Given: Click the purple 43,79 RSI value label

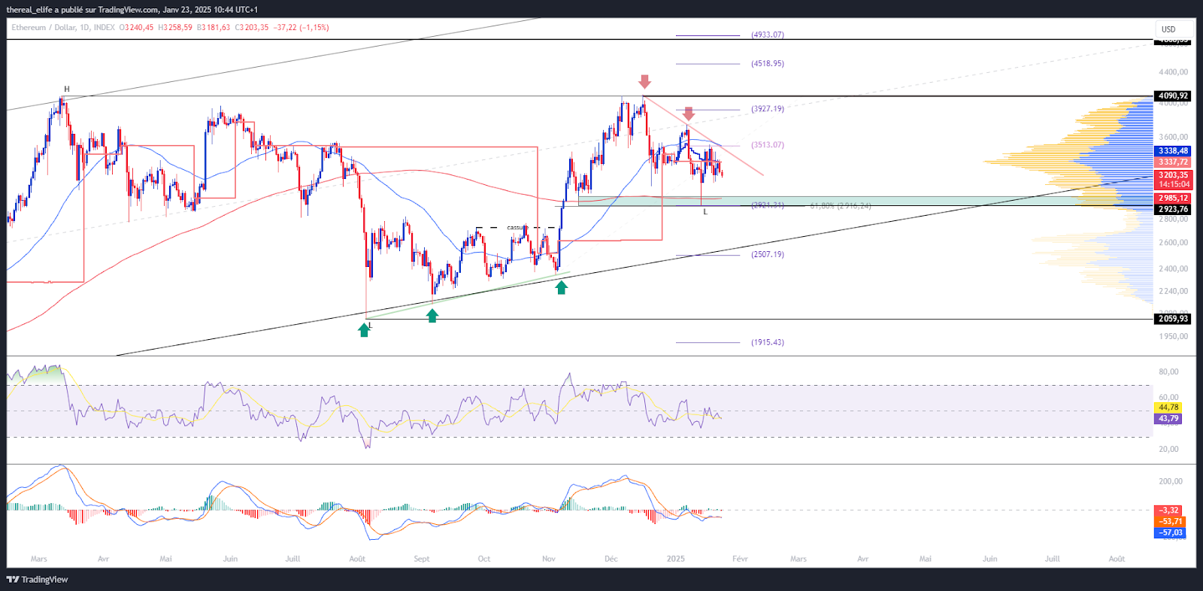Looking at the screenshot, I should (1168, 419).
